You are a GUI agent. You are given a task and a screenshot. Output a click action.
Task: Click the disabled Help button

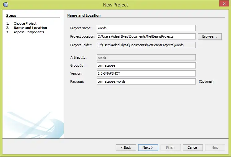tap(215, 147)
